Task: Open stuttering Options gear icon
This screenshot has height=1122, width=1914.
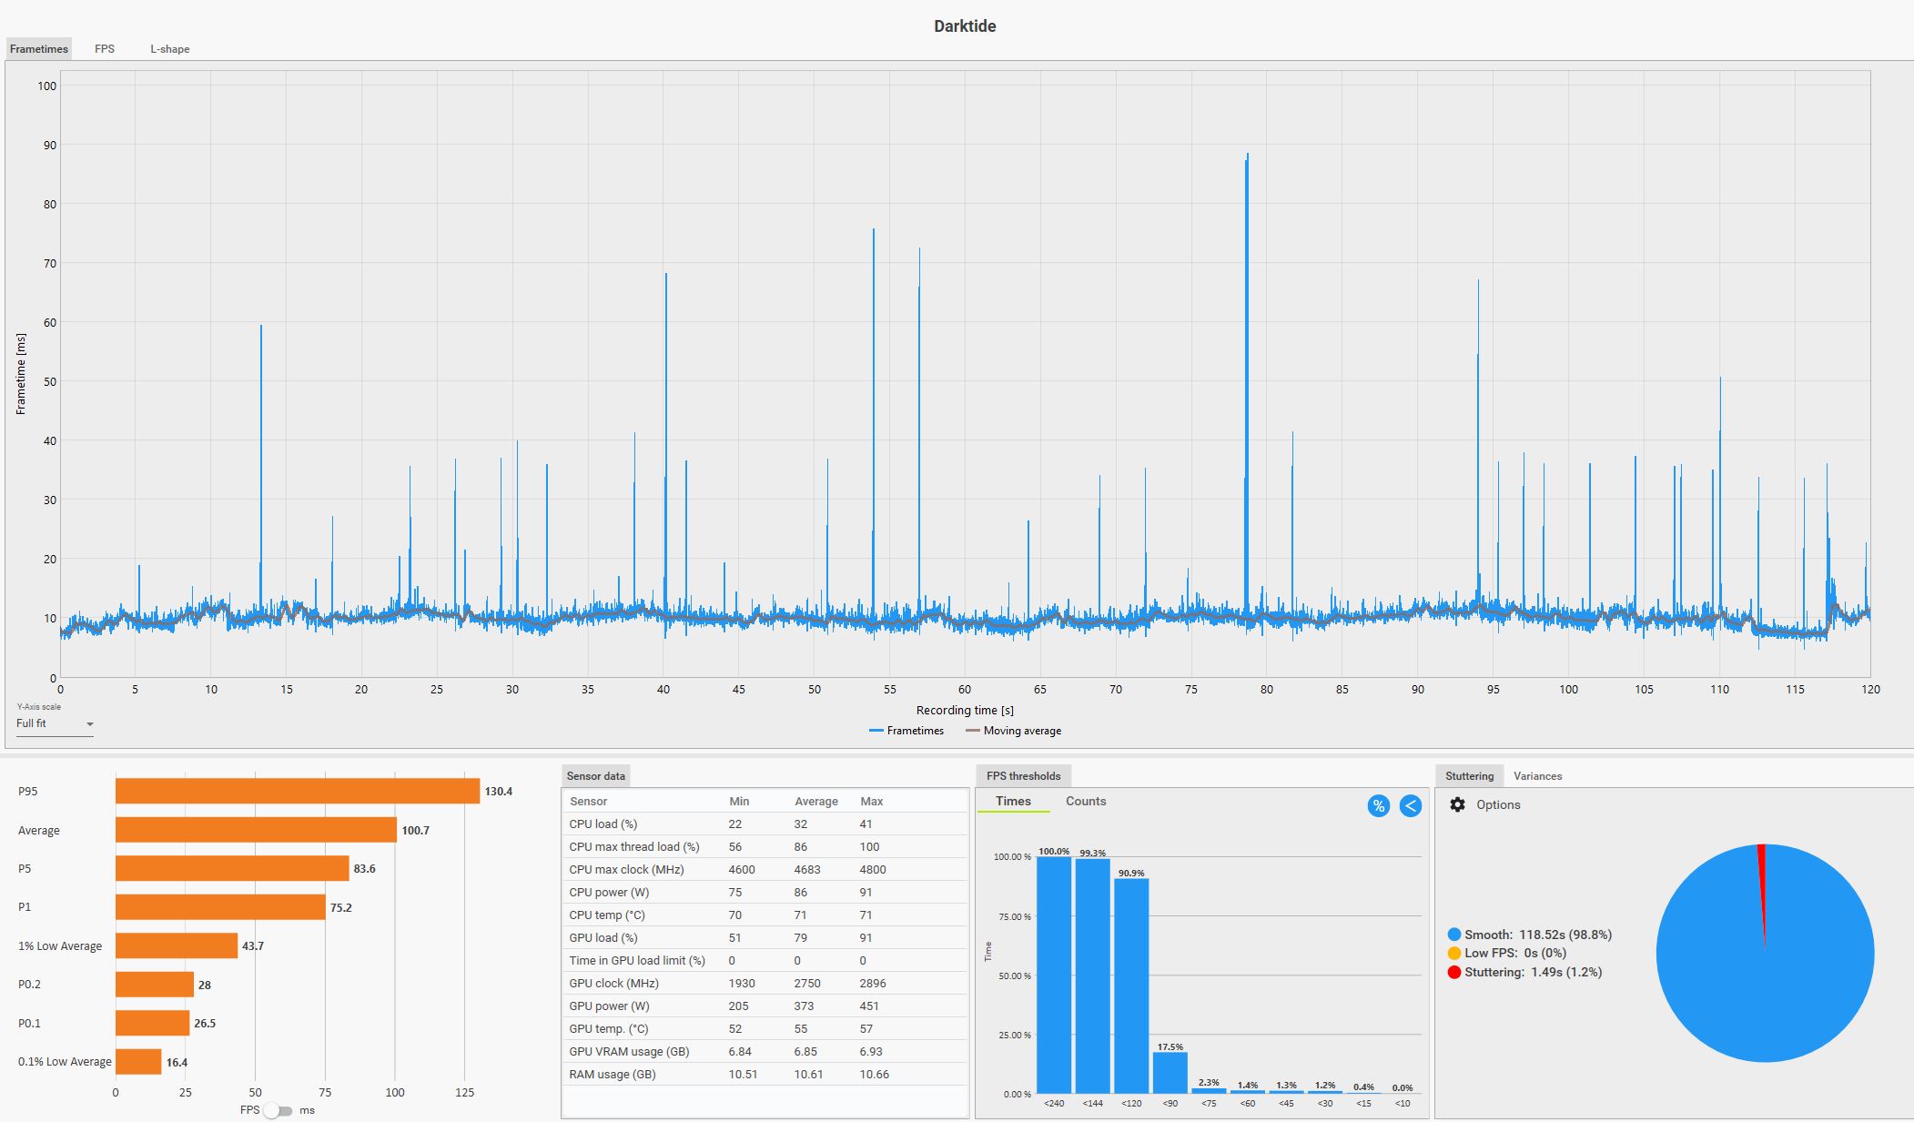Action: [x=1457, y=804]
